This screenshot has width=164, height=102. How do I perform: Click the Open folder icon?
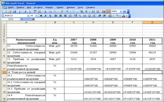(10, 11)
